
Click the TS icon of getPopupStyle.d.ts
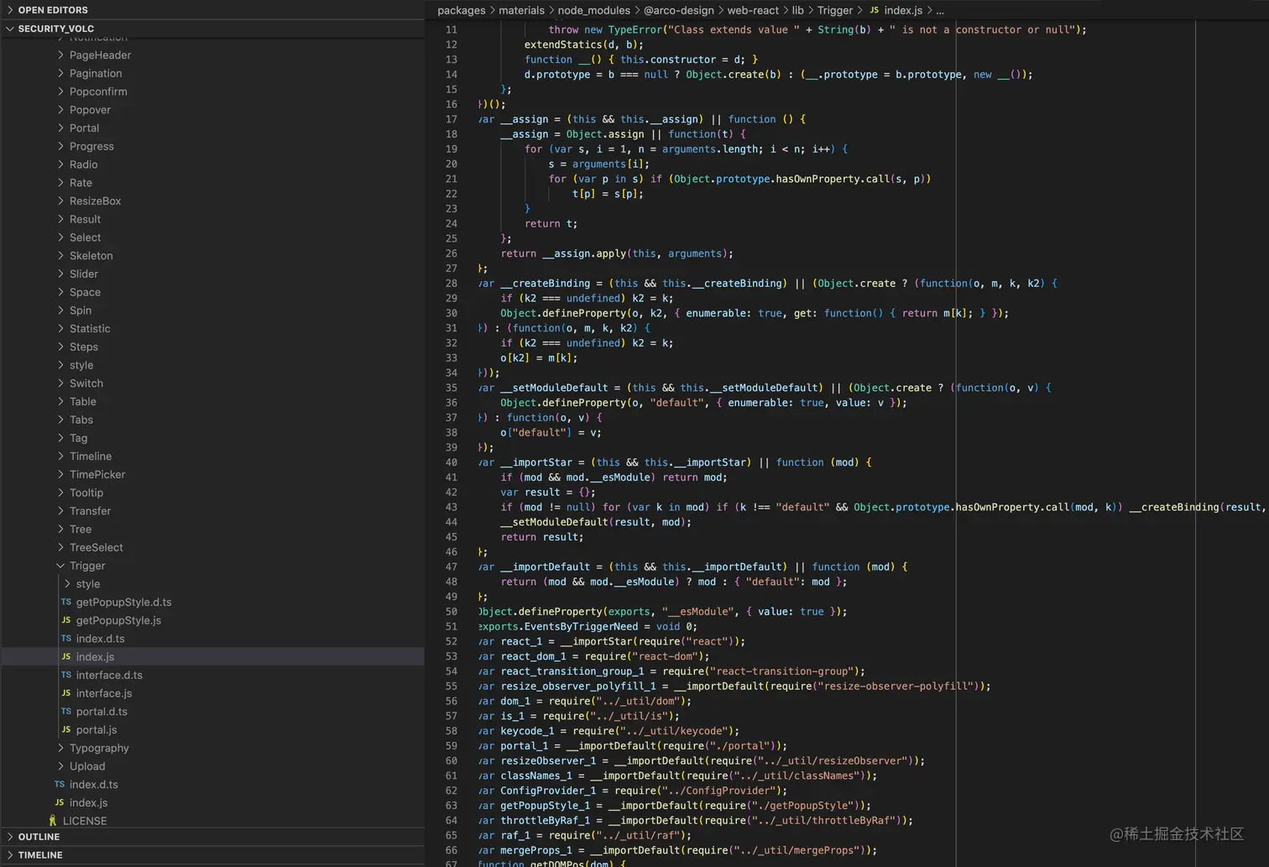pos(66,602)
